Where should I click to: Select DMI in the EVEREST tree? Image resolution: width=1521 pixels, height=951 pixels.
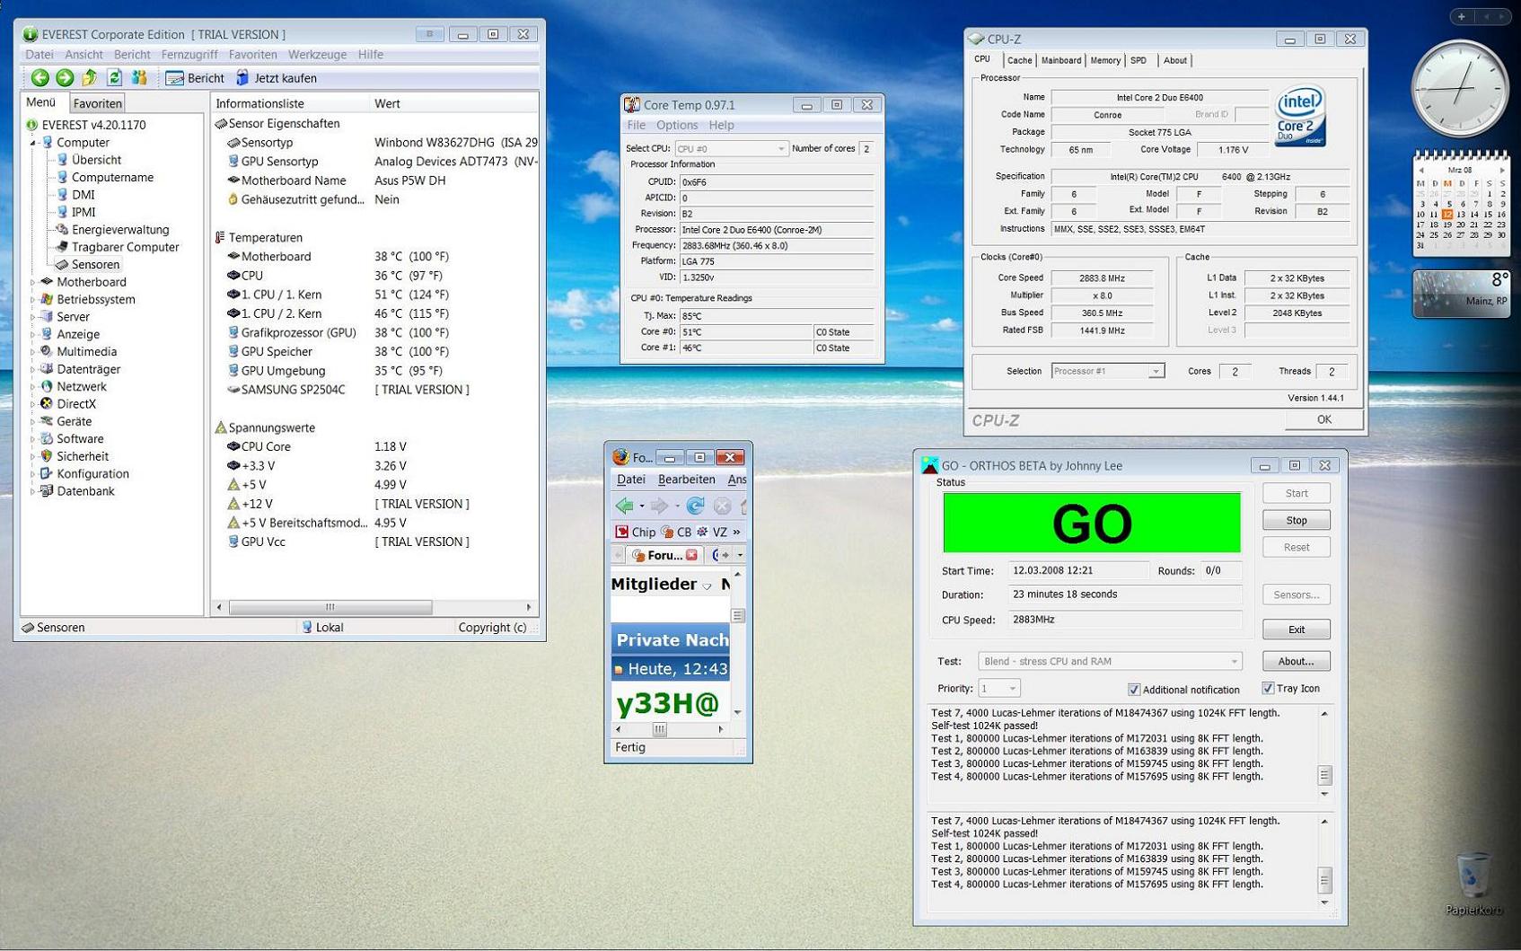tap(83, 194)
